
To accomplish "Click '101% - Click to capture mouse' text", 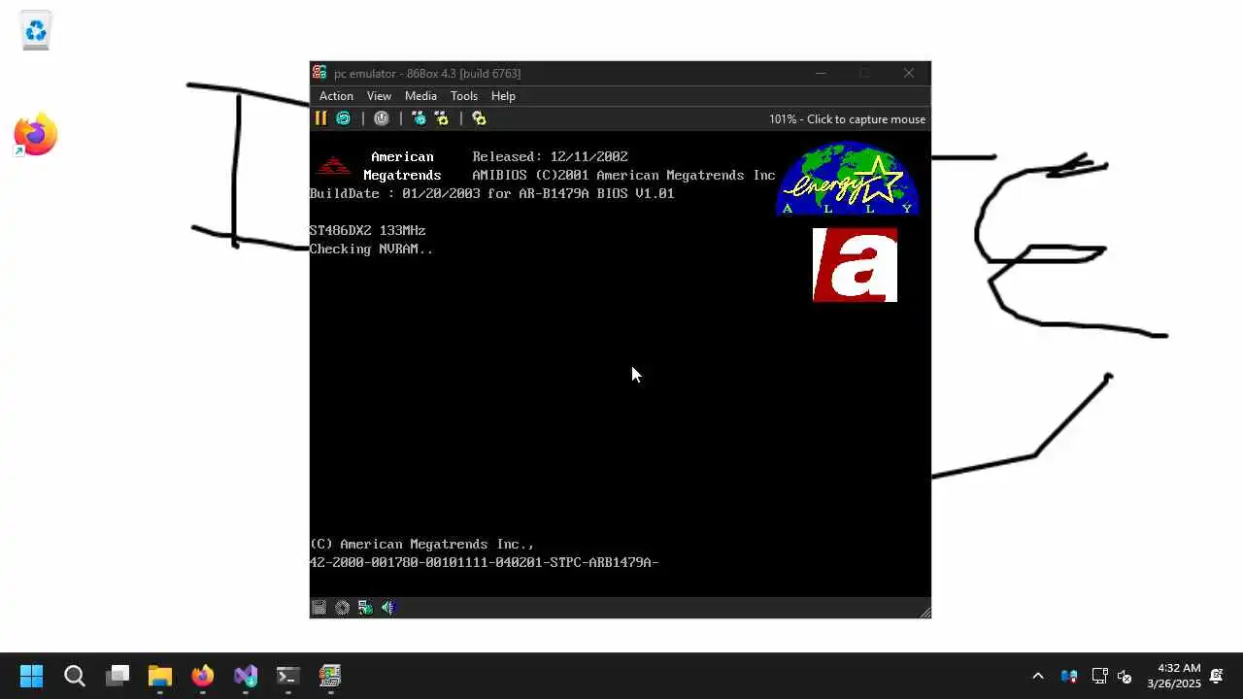I will click(847, 119).
